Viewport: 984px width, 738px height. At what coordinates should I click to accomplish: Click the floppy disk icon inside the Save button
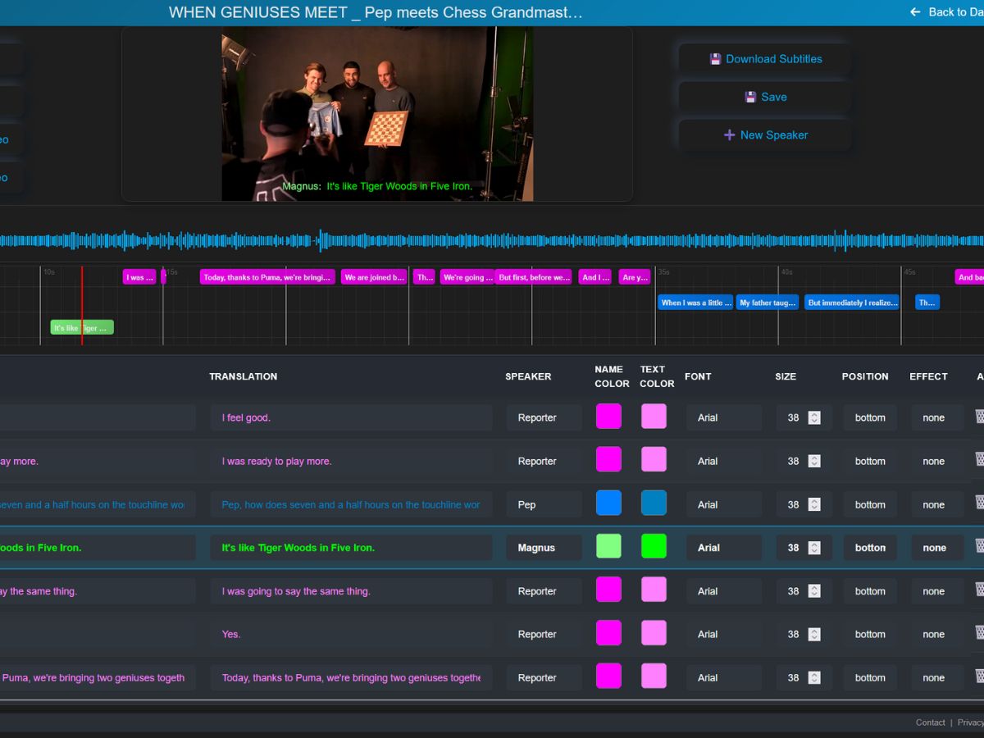click(x=749, y=97)
